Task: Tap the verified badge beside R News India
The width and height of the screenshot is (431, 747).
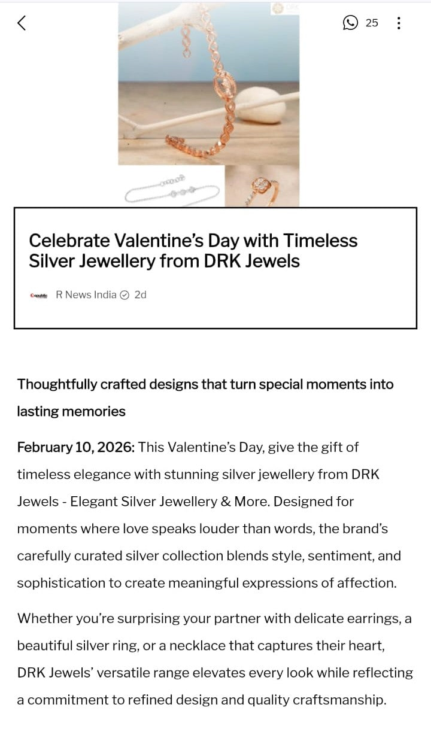Action: point(125,294)
